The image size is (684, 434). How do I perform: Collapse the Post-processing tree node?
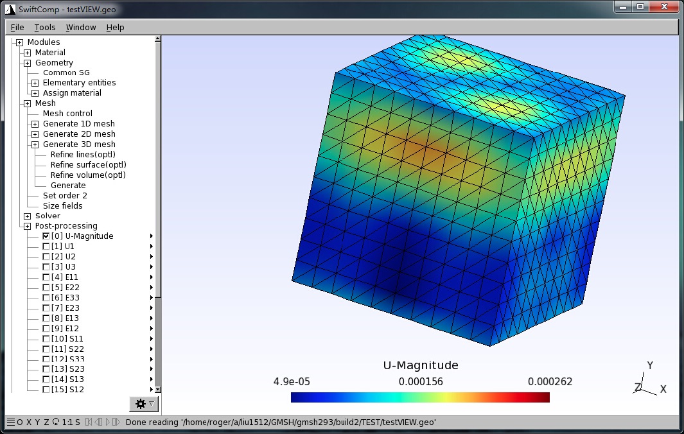point(28,226)
